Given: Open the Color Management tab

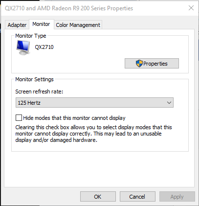Looking at the screenshot, I should click(x=78, y=25).
